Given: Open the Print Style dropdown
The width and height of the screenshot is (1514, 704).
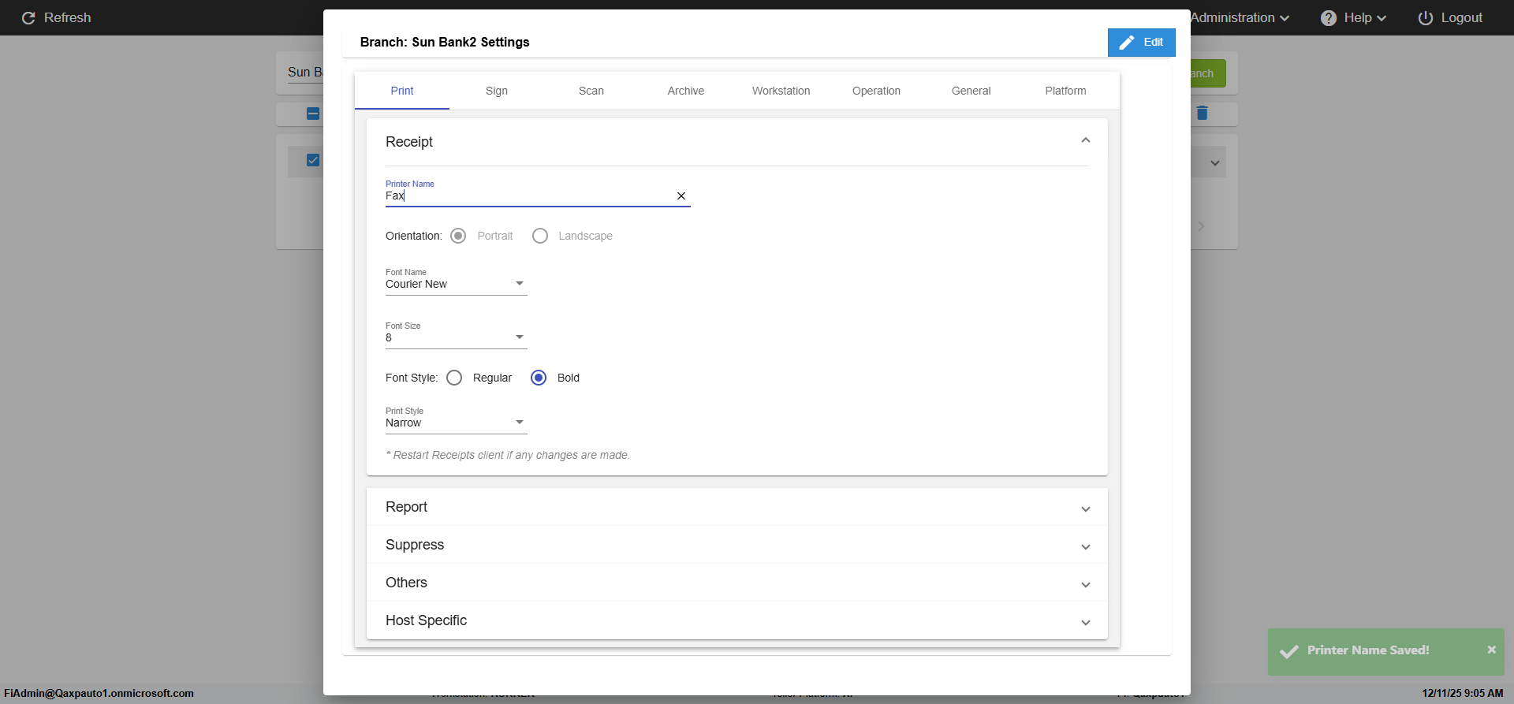Looking at the screenshot, I should coord(456,423).
